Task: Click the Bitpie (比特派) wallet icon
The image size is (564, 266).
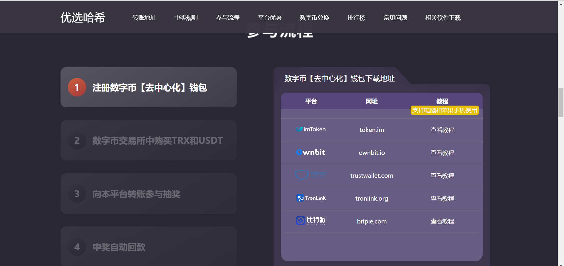Action: [300, 221]
